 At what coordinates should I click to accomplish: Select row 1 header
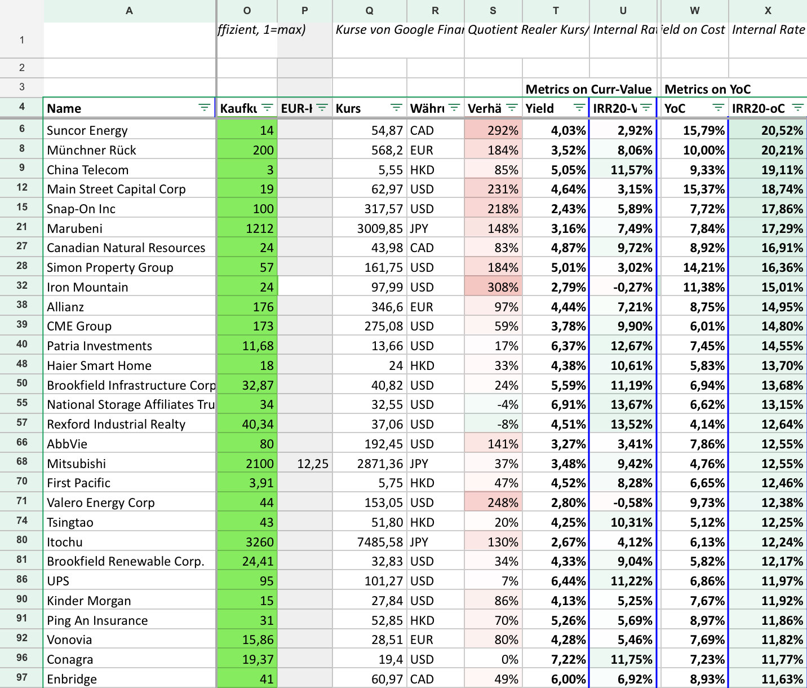pyautogui.click(x=21, y=40)
